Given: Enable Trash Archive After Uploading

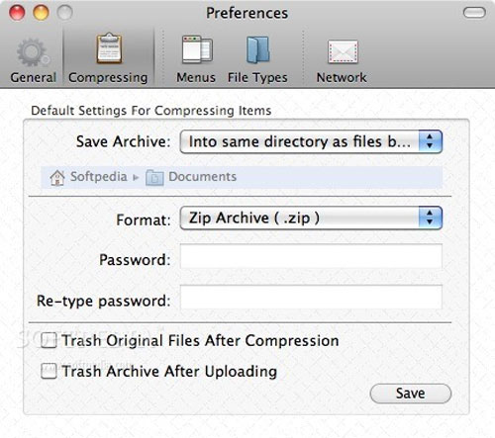Looking at the screenshot, I should point(49,371).
